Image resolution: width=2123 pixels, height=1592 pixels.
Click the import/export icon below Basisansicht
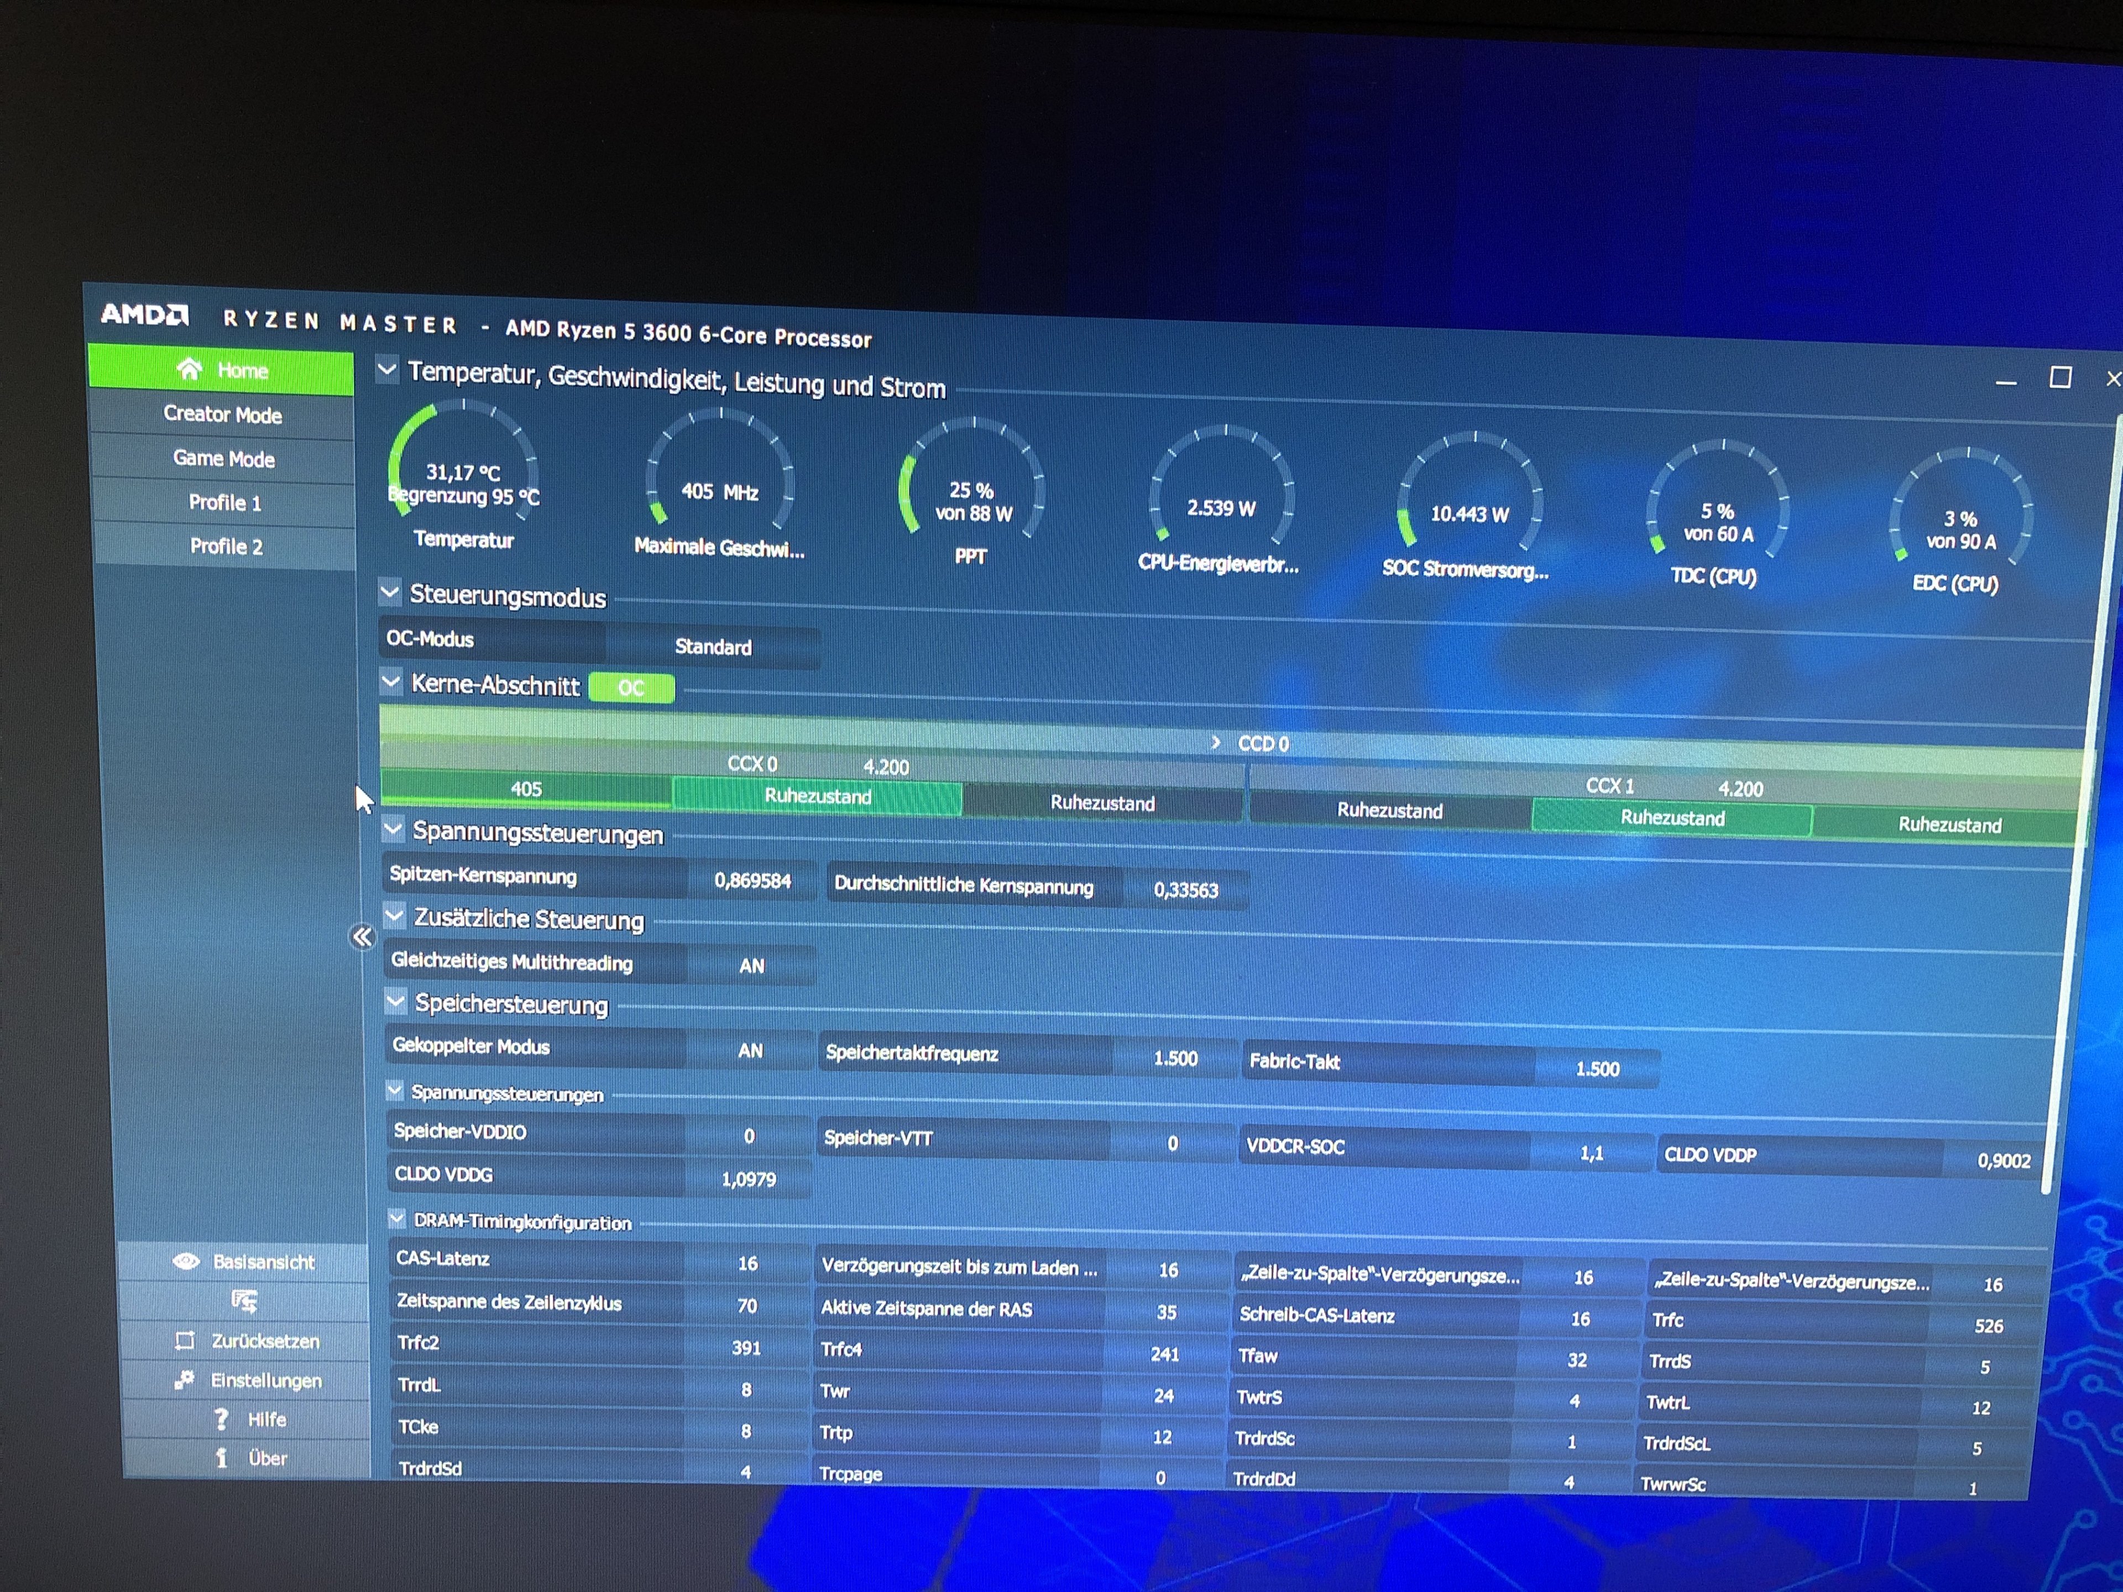click(244, 1301)
